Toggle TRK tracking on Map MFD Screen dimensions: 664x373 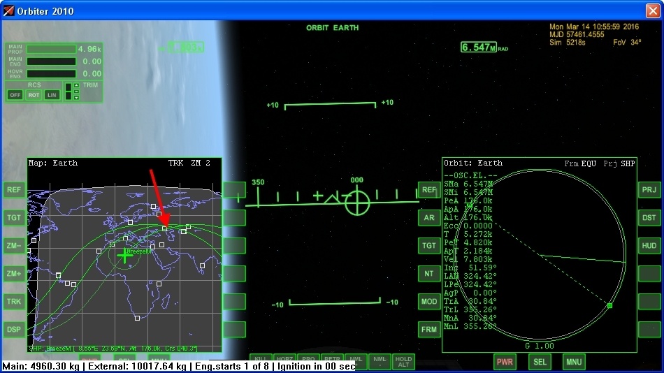tap(13, 302)
